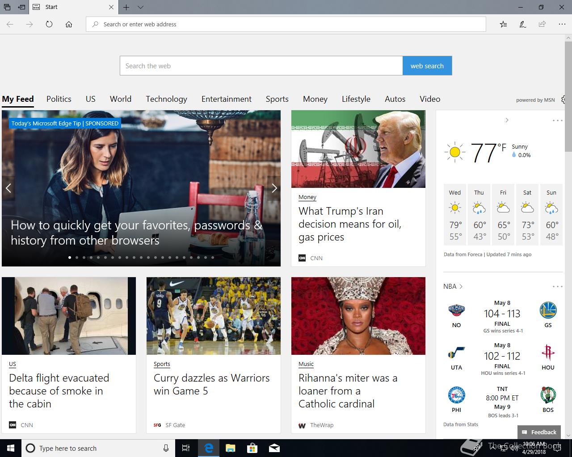This screenshot has width=572, height=457.
Task: Open the UTA vs HOU game score
Action: [502, 356]
